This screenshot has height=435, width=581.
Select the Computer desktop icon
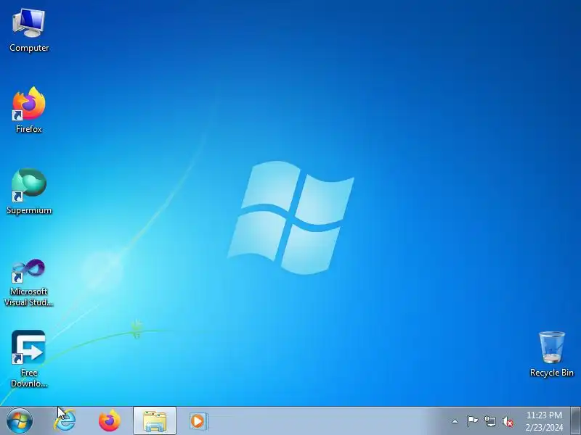(x=29, y=31)
